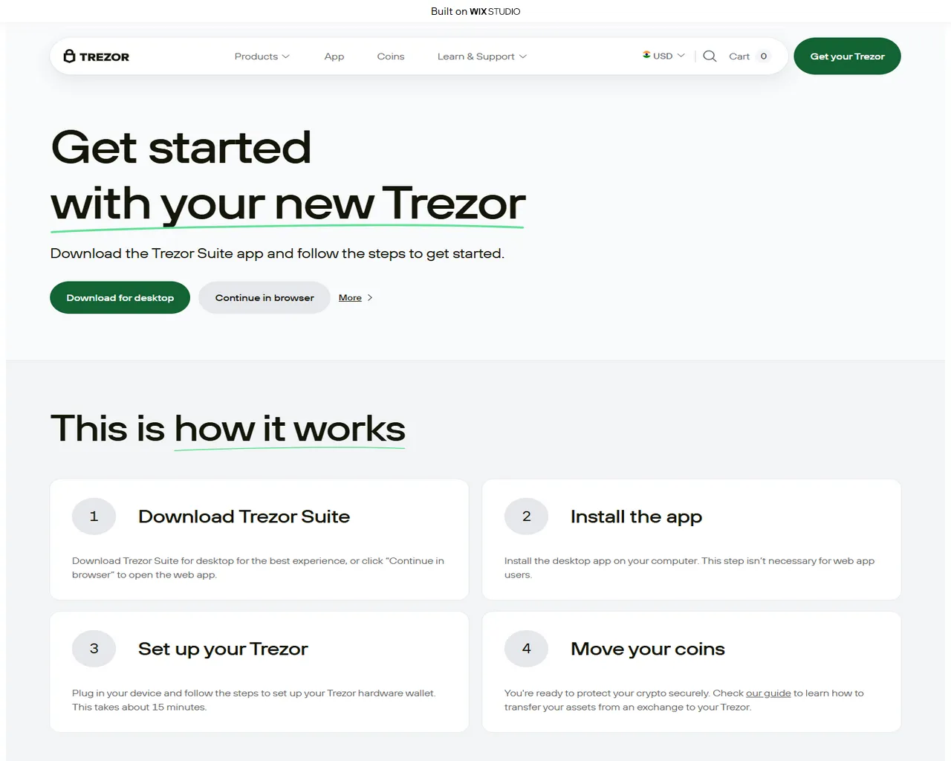Open the 'our guide' link
The width and height of the screenshot is (951, 761).
(x=768, y=693)
